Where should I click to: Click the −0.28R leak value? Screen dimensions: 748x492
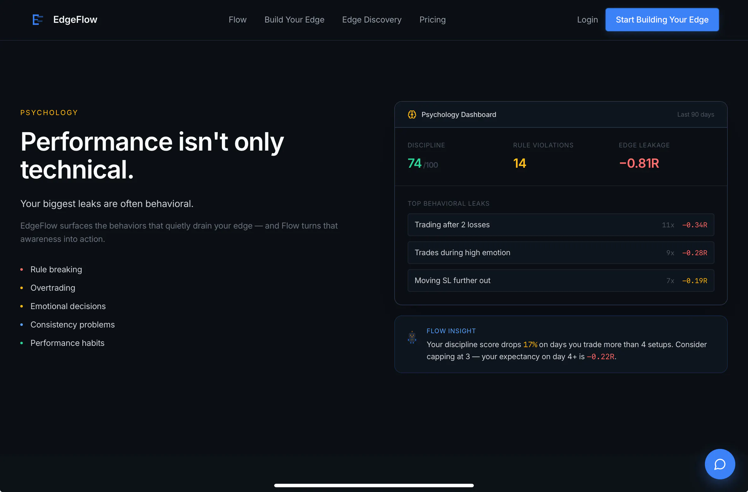click(x=695, y=253)
